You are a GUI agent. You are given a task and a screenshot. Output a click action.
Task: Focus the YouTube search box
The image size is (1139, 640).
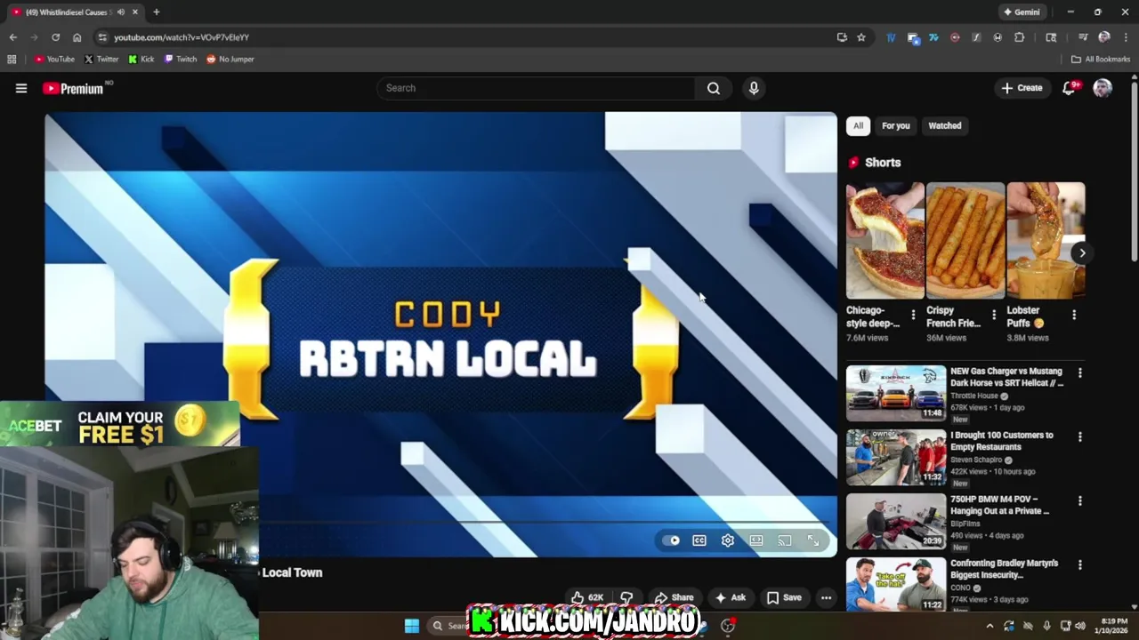pos(537,88)
